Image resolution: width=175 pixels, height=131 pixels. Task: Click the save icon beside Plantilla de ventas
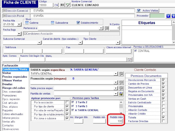[121, 94]
